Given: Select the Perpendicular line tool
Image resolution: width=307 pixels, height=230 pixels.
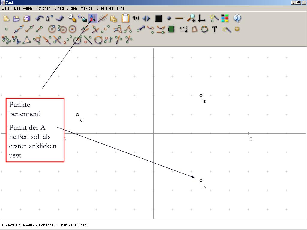Looking at the screenshot, I should pyautogui.click(x=95, y=29).
